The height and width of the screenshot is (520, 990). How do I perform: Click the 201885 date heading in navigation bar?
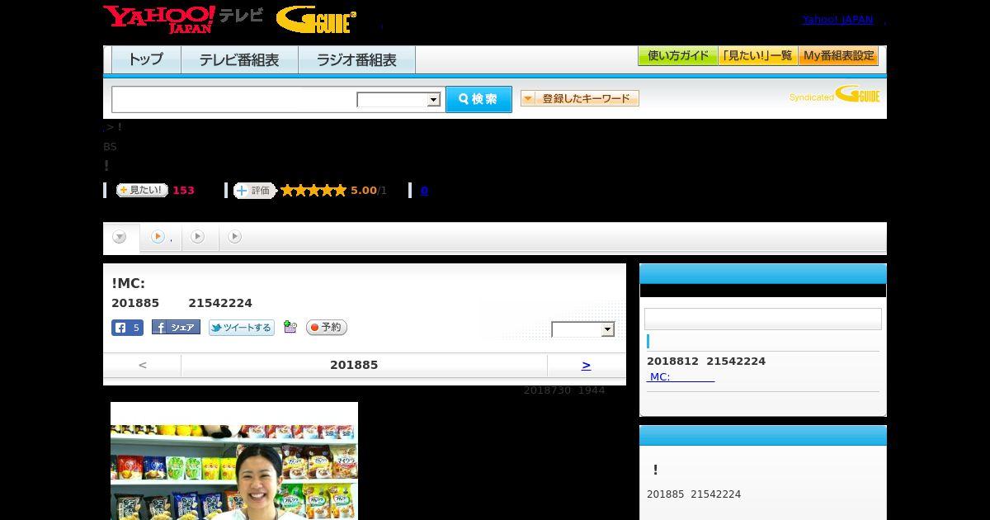[x=354, y=365]
